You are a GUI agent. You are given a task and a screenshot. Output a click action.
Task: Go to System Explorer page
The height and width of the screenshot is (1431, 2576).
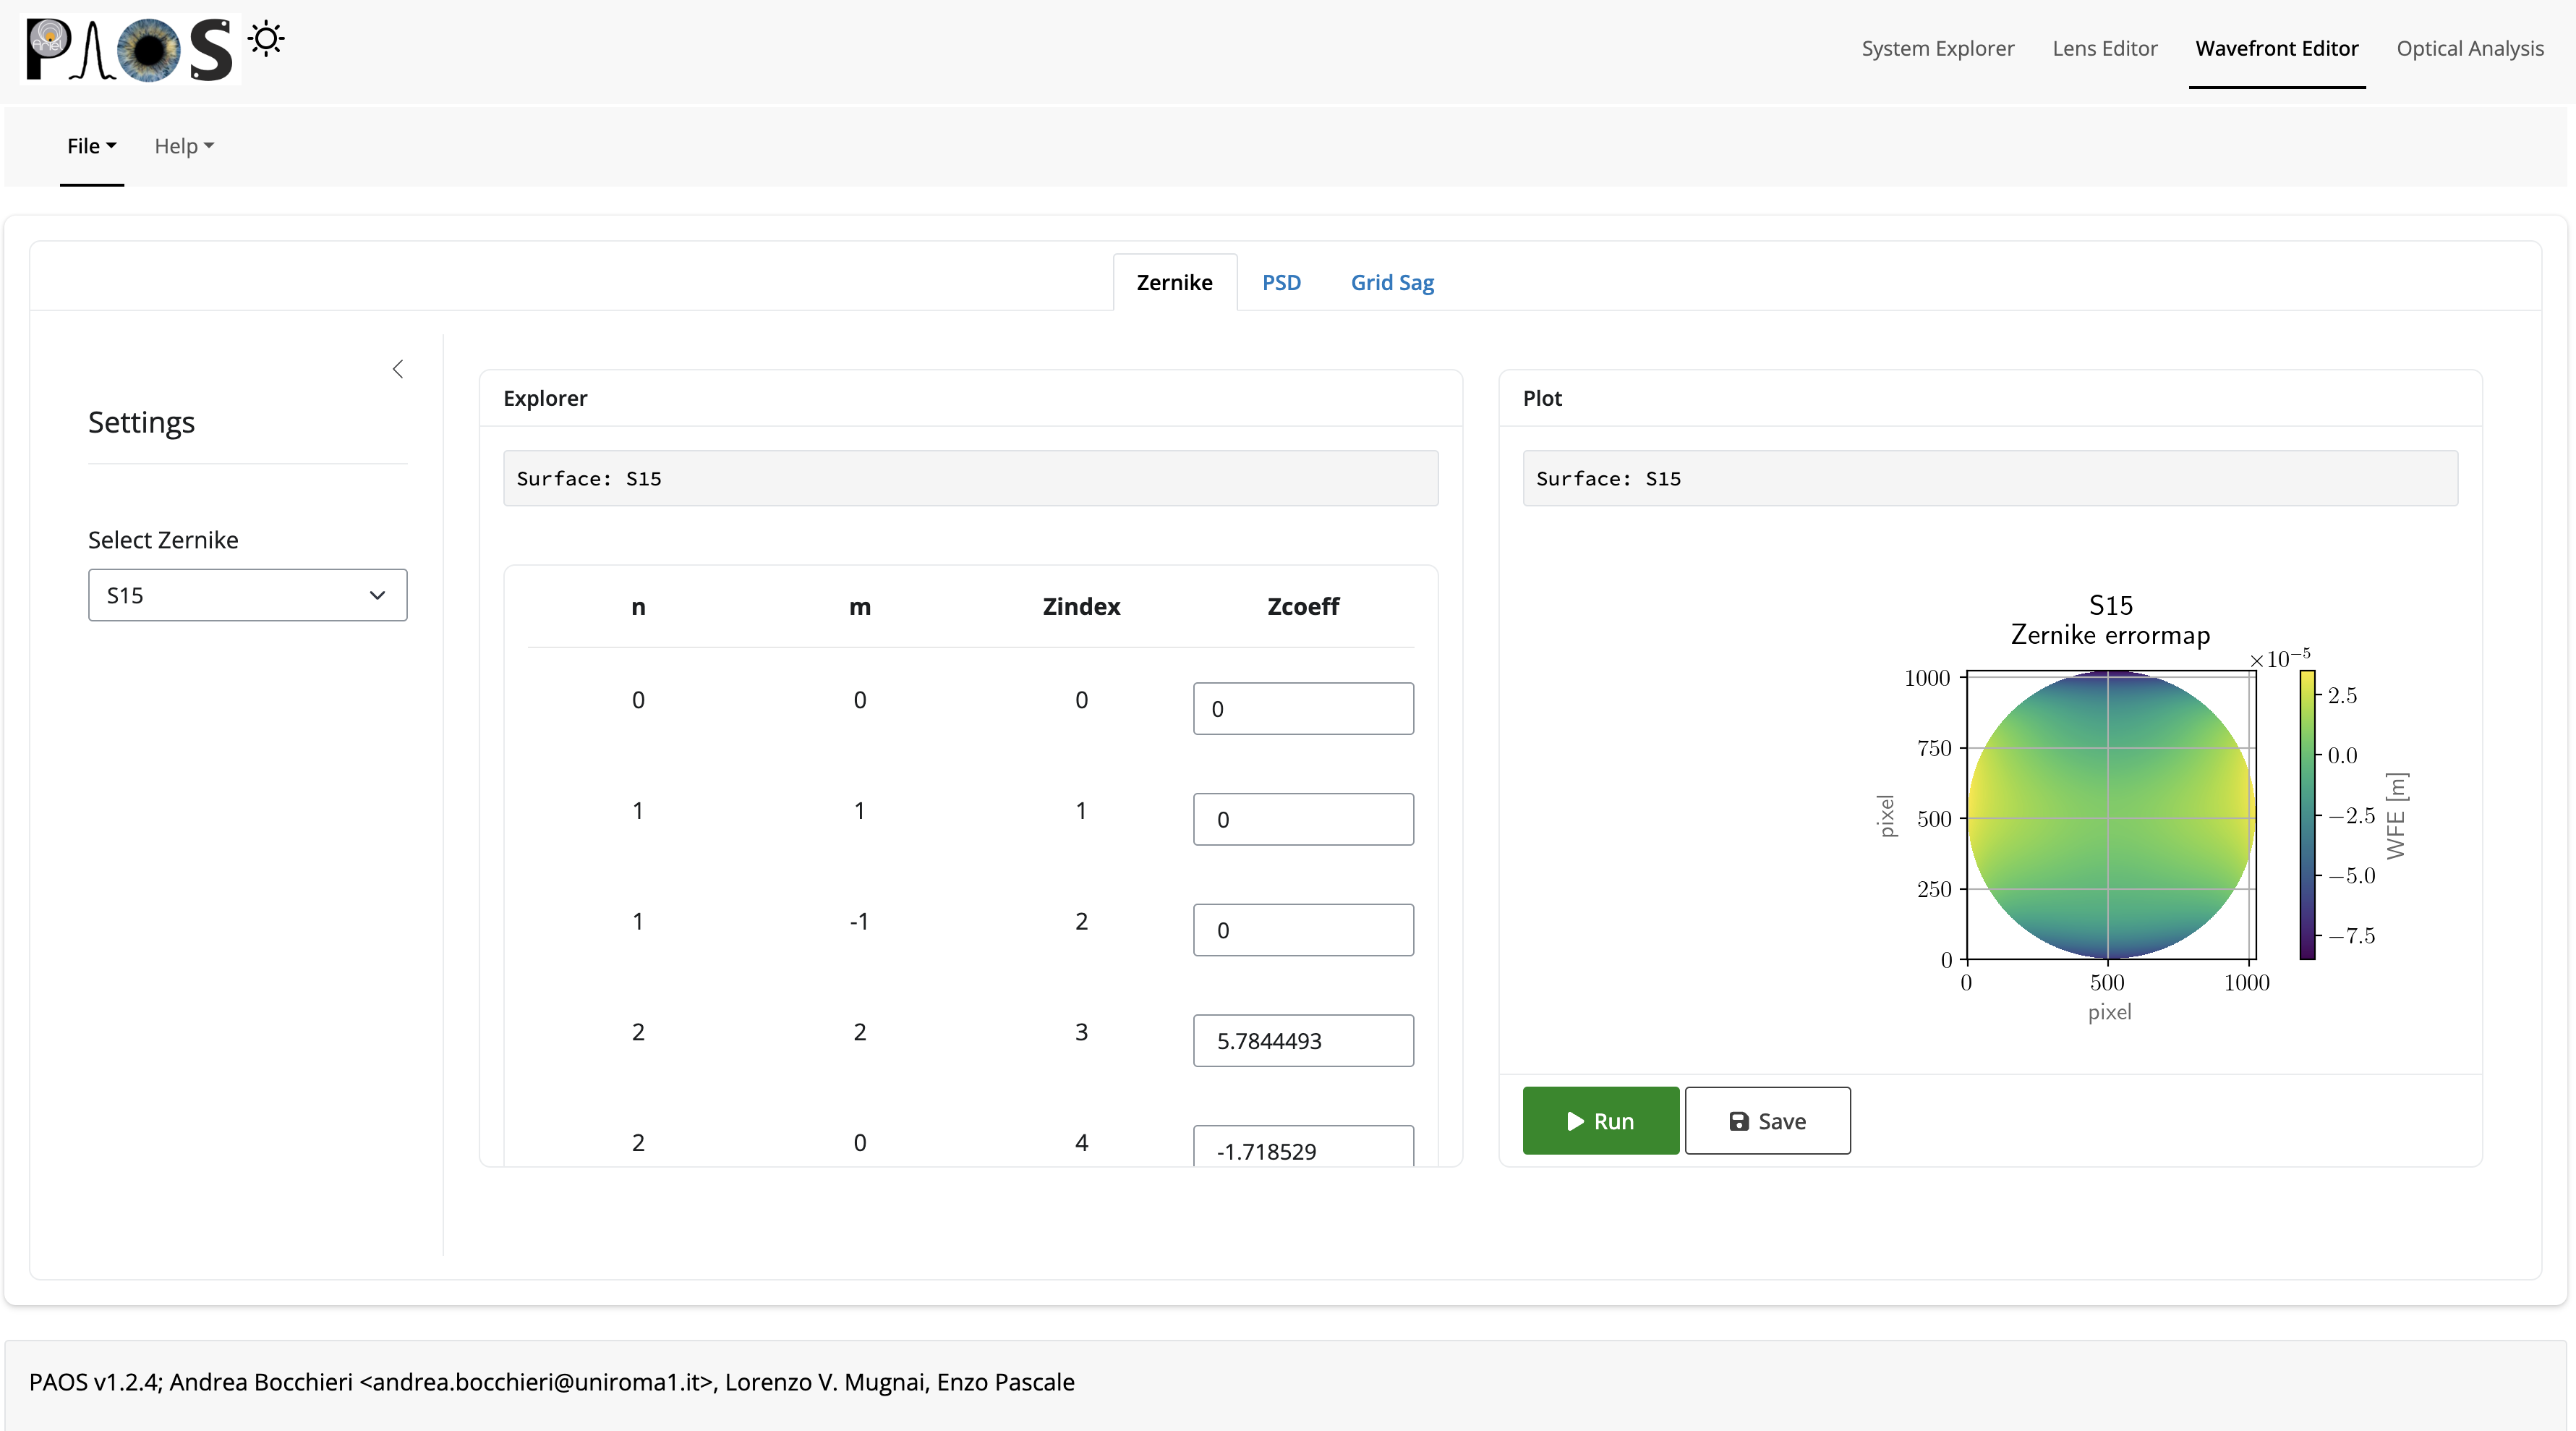pos(1937,48)
